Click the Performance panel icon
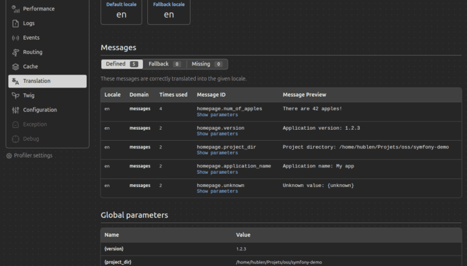This screenshot has width=467, height=266. pos(16,9)
